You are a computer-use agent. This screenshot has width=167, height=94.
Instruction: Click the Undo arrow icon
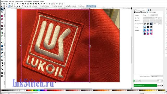click(17, 4)
